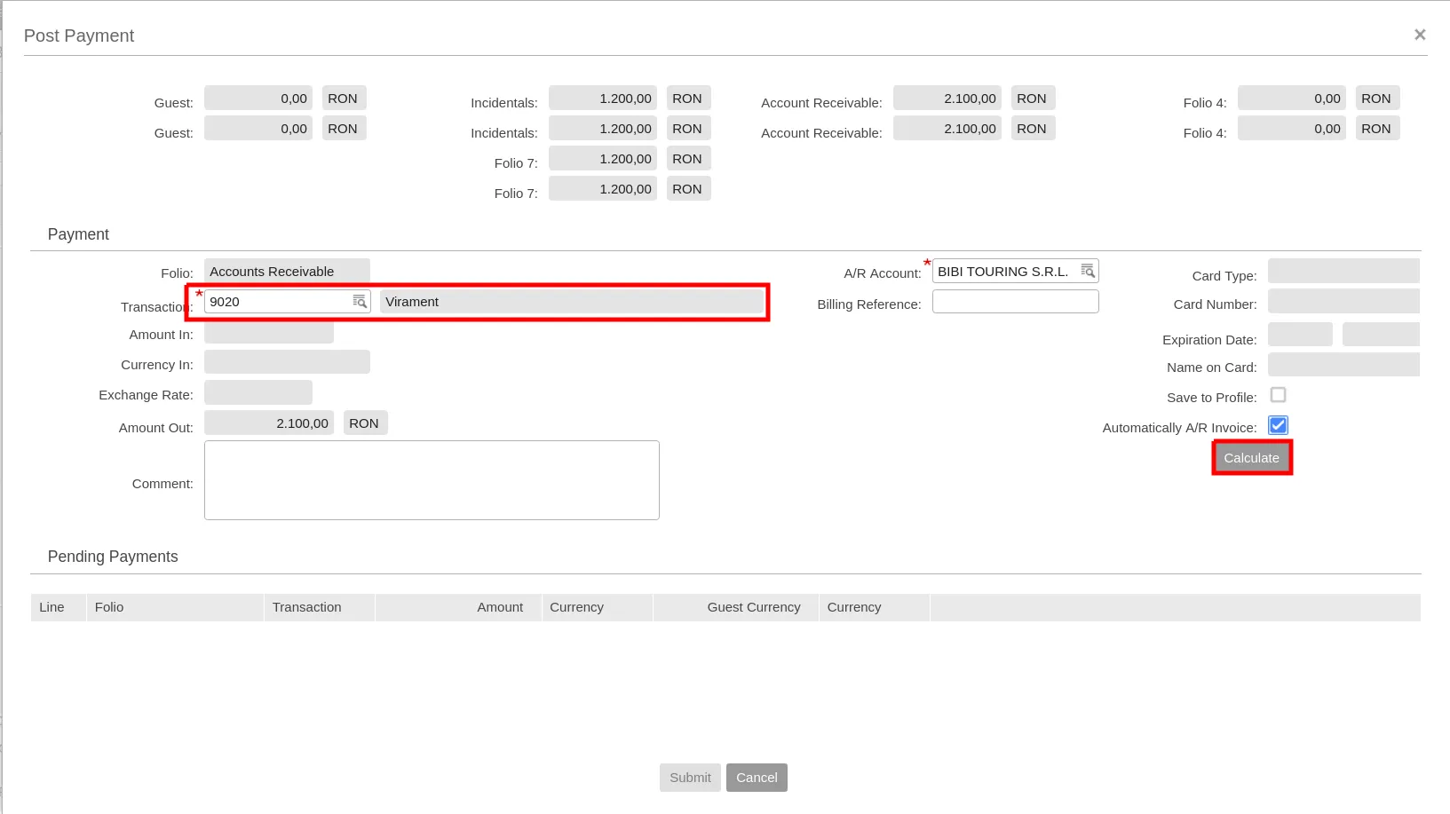The width and height of the screenshot is (1450, 814).
Task: Click the Currency In field
Action: (287, 362)
